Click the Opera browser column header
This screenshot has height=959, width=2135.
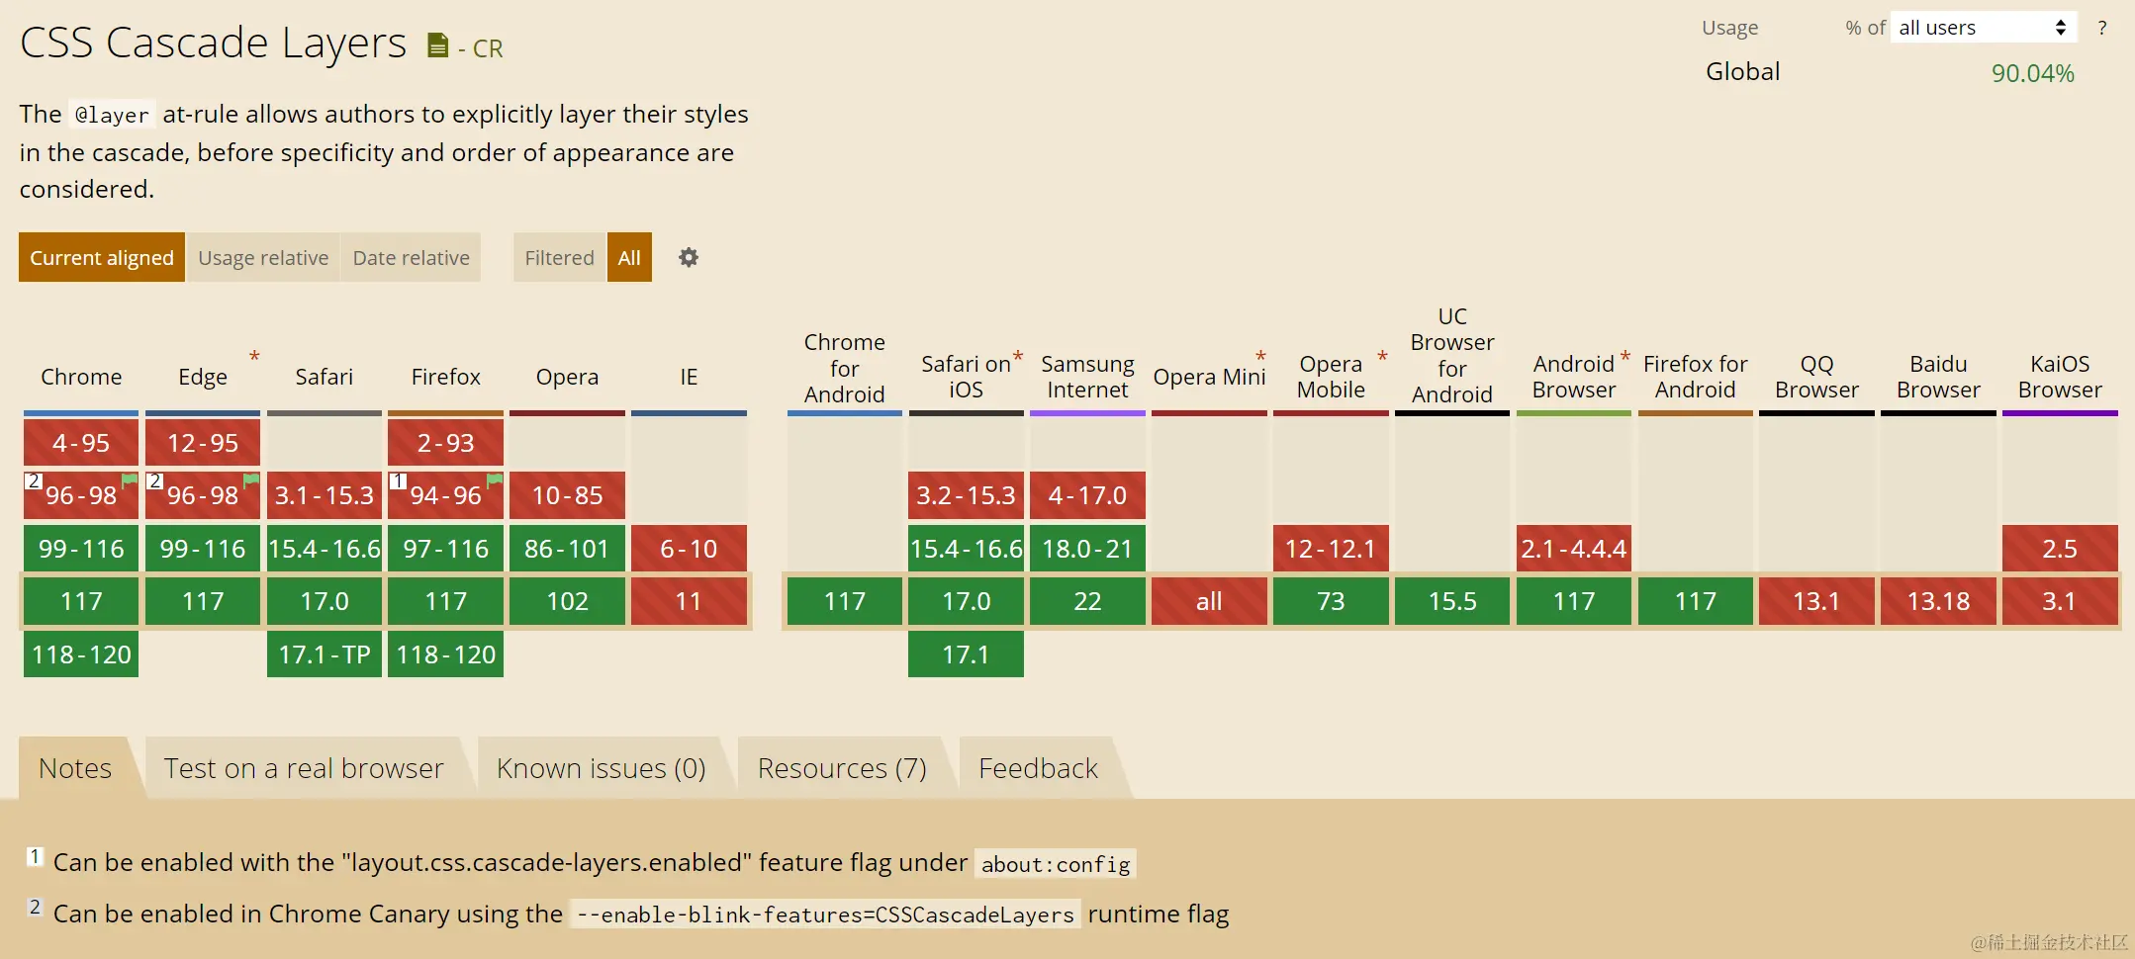(x=568, y=377)
